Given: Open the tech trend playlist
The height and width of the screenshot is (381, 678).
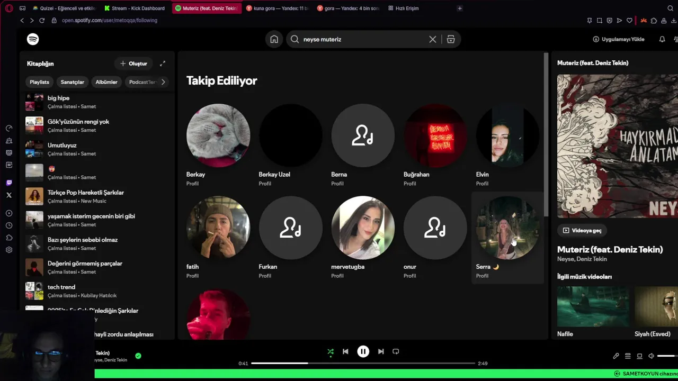Looking at the screenshot, I should tap(97, 291).
